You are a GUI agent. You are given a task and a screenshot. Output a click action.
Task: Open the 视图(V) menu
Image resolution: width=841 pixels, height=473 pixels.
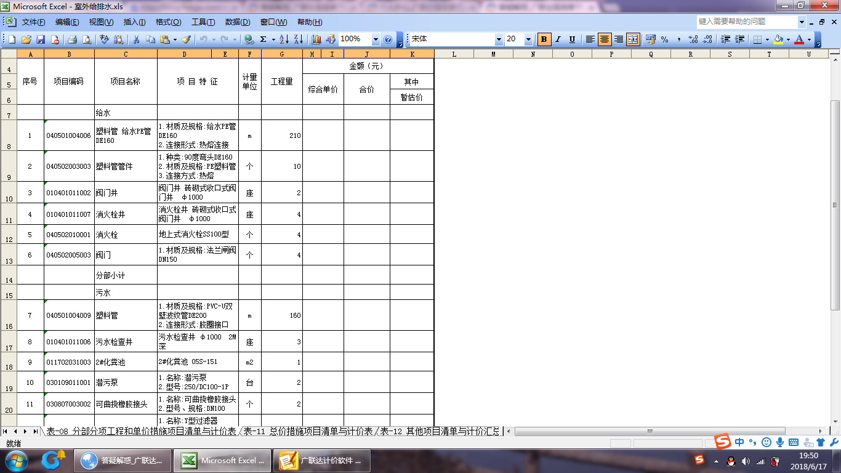pyautogui.click(x=101, y=22)
